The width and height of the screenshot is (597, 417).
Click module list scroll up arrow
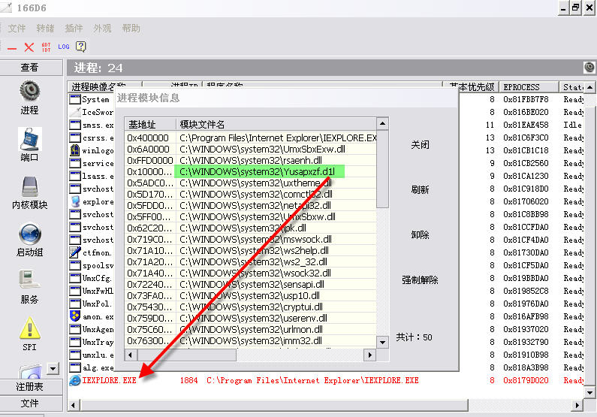[383, 124]
